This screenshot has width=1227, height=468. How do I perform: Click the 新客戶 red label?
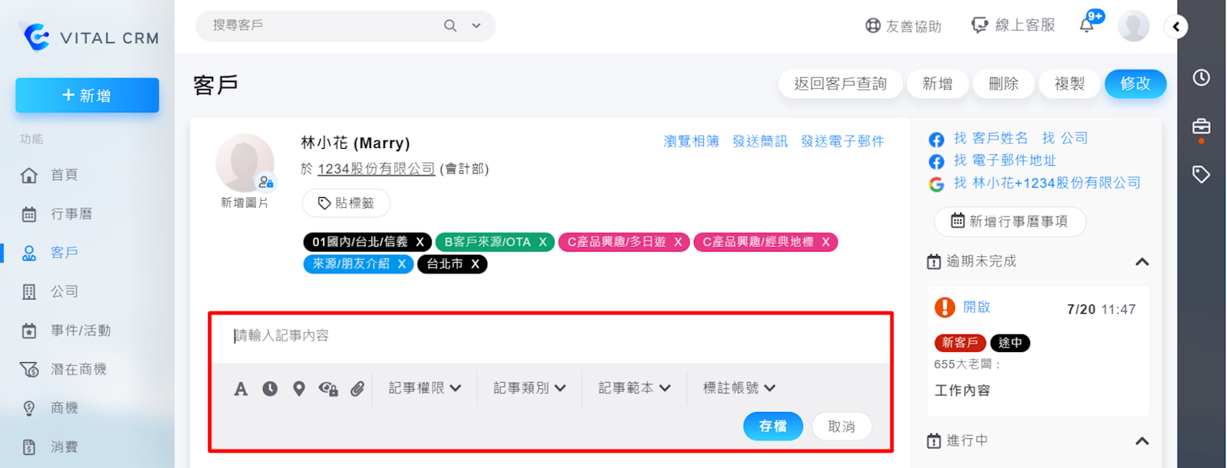pos(959,343)
